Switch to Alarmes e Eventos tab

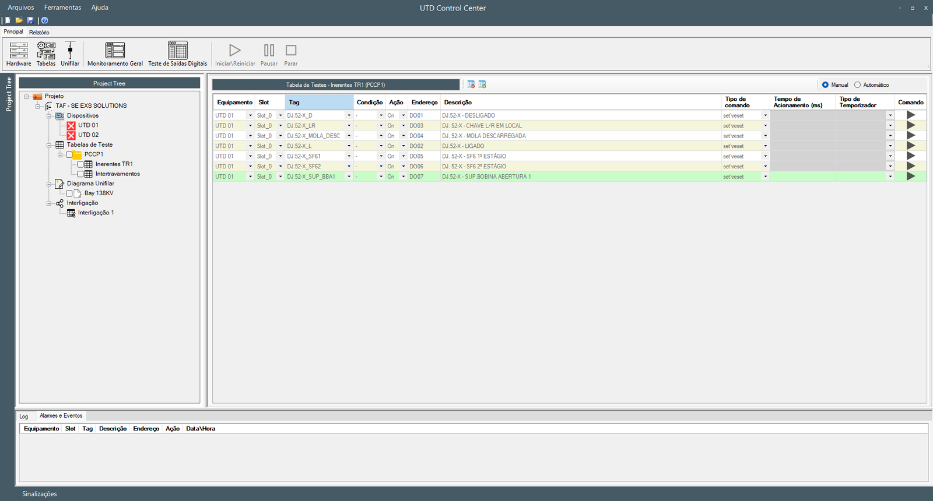61,416
